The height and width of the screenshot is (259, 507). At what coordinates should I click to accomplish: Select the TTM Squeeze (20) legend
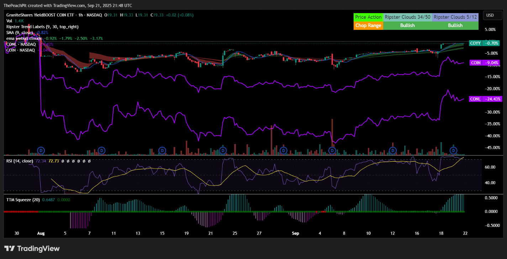23,200
